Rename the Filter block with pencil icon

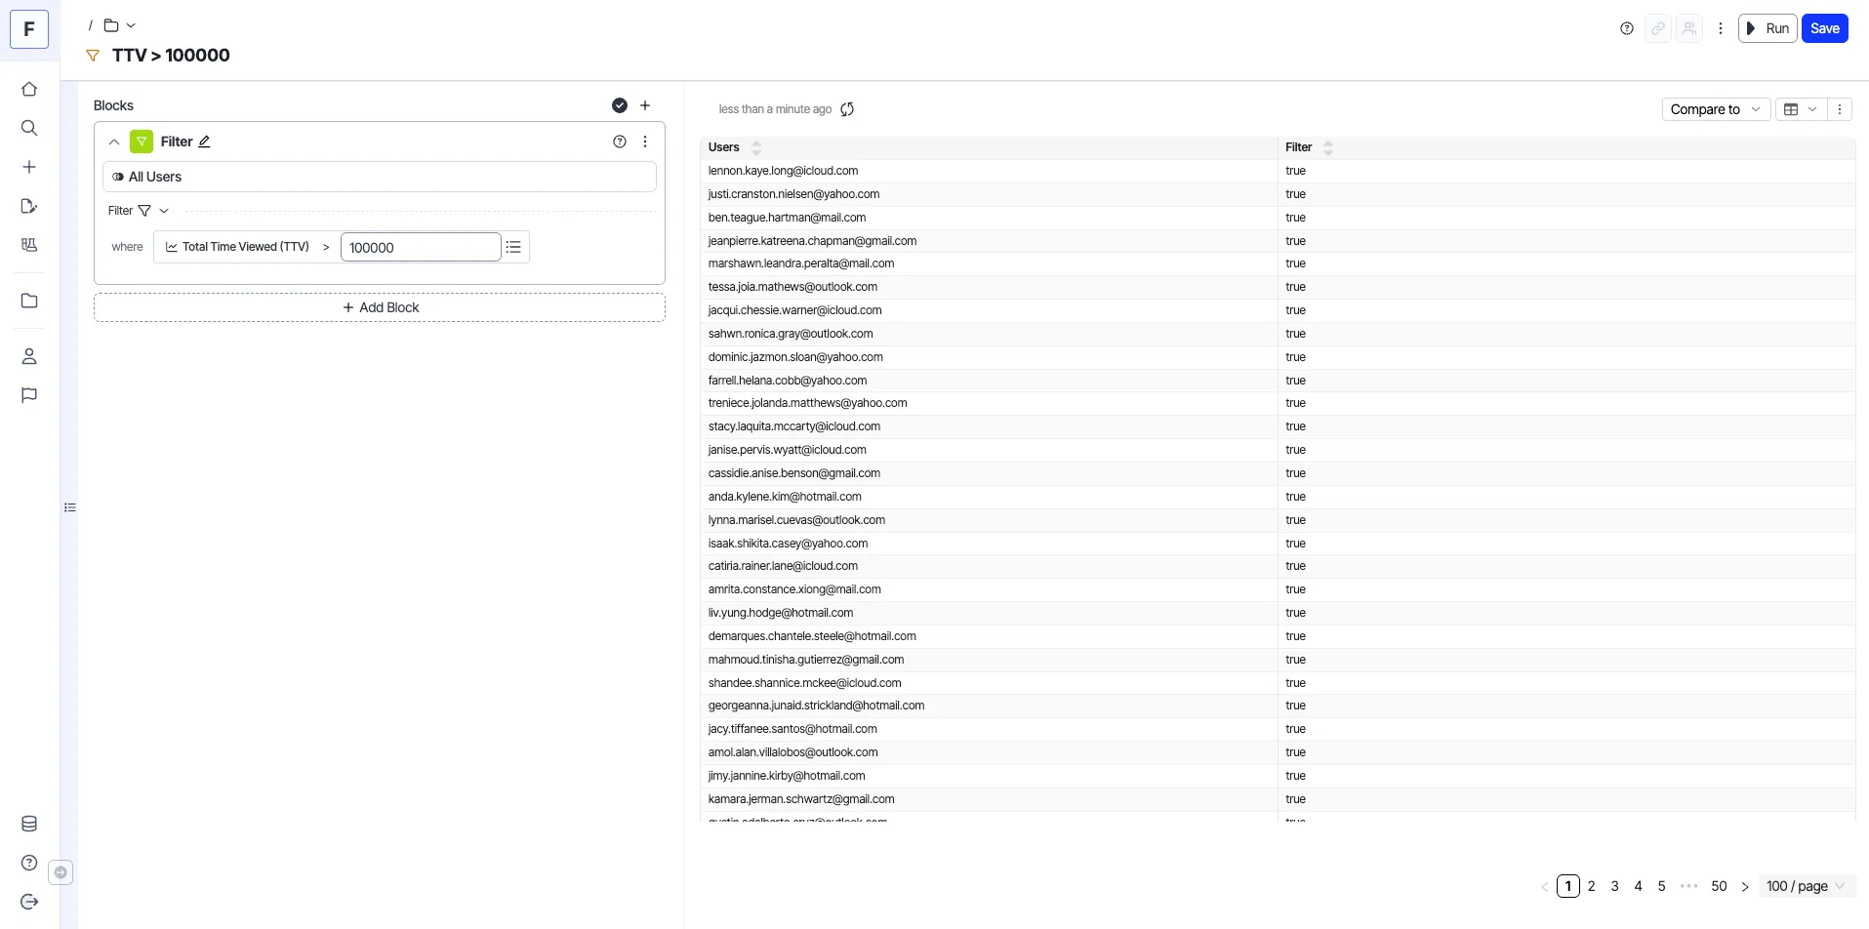pyautogui.click(x=204, y=141)
